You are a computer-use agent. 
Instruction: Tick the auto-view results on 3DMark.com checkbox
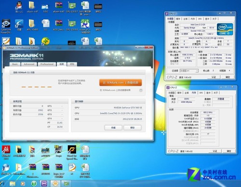141,90
